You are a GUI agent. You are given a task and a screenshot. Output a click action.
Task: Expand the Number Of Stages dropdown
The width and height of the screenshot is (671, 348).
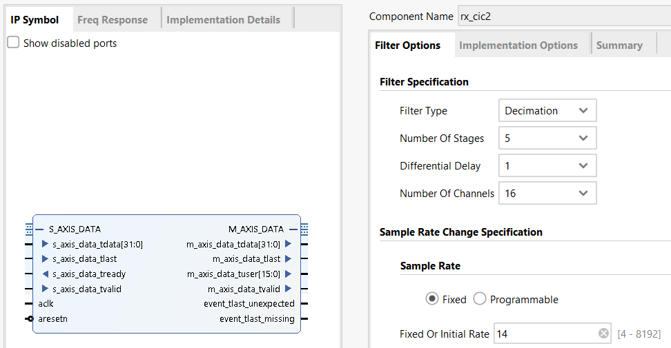point(547,138)
